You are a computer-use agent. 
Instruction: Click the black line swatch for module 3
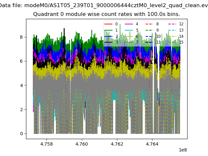pos(108,42)
